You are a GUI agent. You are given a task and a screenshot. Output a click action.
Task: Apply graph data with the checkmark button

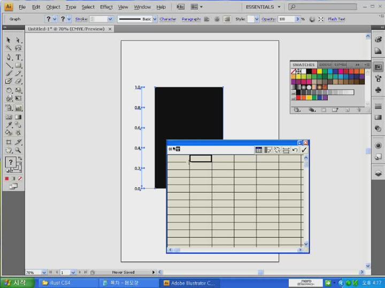click(304, 150)
